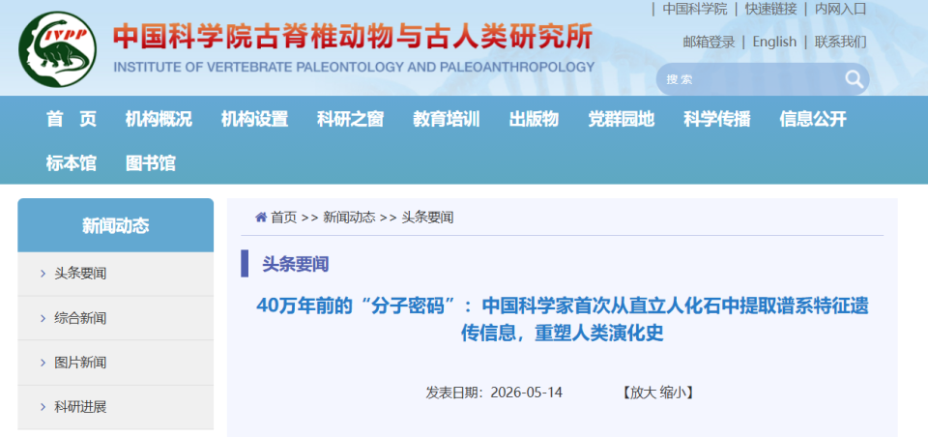Viewport: 928px width, 437px height.
Task: Click the IVPP dinosaur logo
Action: 57,49
